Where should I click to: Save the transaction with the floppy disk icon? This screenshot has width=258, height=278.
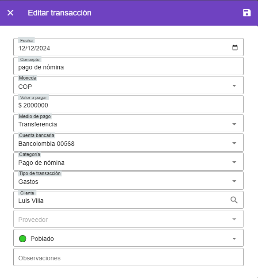[246, 13]
